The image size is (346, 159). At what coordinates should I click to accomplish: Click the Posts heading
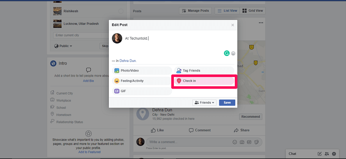click(x=137, y=11)
